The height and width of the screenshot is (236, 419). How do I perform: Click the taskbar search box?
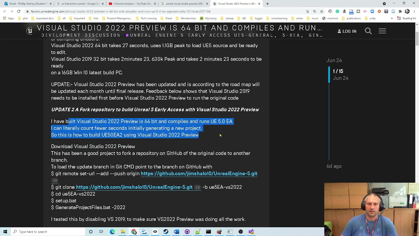48,232
